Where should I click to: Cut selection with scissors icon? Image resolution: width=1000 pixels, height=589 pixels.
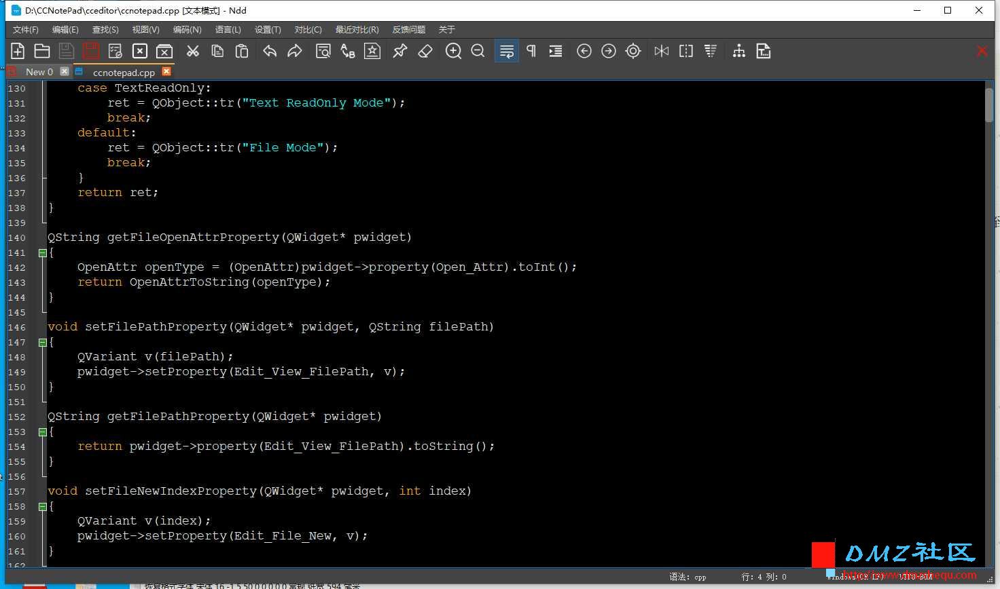(x=193, y=51)
